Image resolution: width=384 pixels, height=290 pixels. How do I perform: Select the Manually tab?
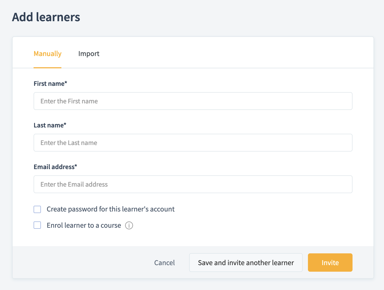(x=47, y=54)
